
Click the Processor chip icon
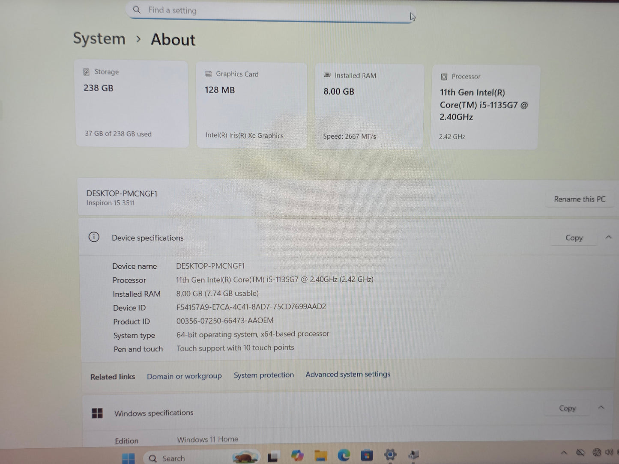pyautogui.click(x=444, y=77)
